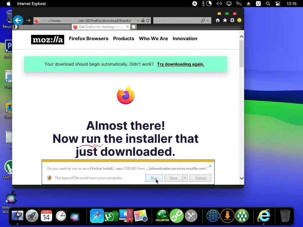This screenshot has height=227, width=303.
Task: Expand the search provider dropdown arrow
Action: pos(207,20)
